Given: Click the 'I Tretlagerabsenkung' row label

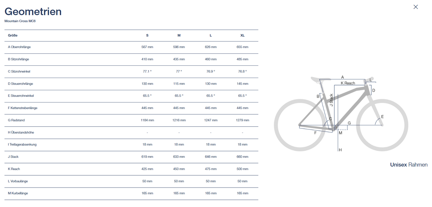Looking at the screenshot, I should click(22, 145).
